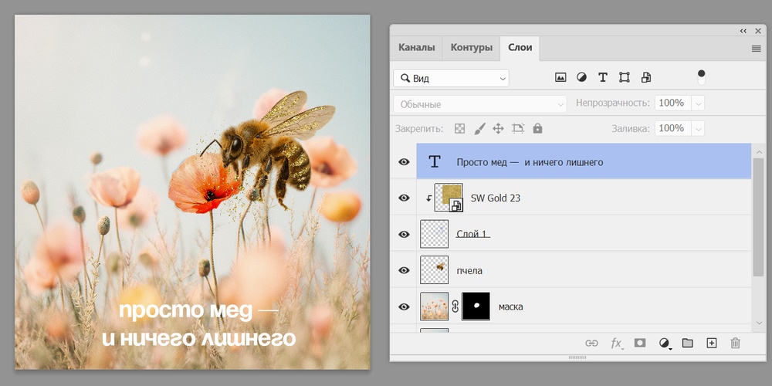Switch to the 'Каналы' tab
This screenshot has height=386, width=772.
(417, 47)
